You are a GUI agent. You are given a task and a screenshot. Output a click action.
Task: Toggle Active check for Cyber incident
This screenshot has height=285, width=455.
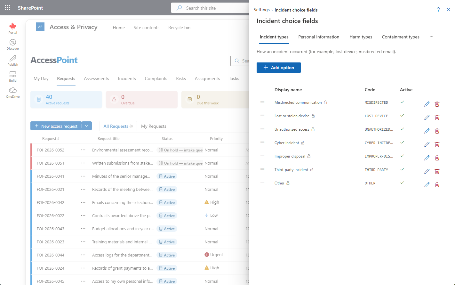click(402, 142)
